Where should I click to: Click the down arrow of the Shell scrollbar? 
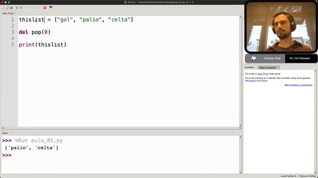240,173
